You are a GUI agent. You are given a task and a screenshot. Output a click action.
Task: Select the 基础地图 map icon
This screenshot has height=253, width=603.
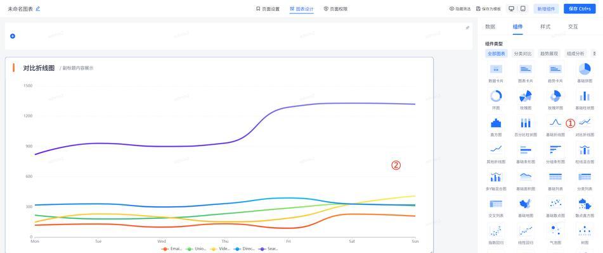[x=525, y=204]
